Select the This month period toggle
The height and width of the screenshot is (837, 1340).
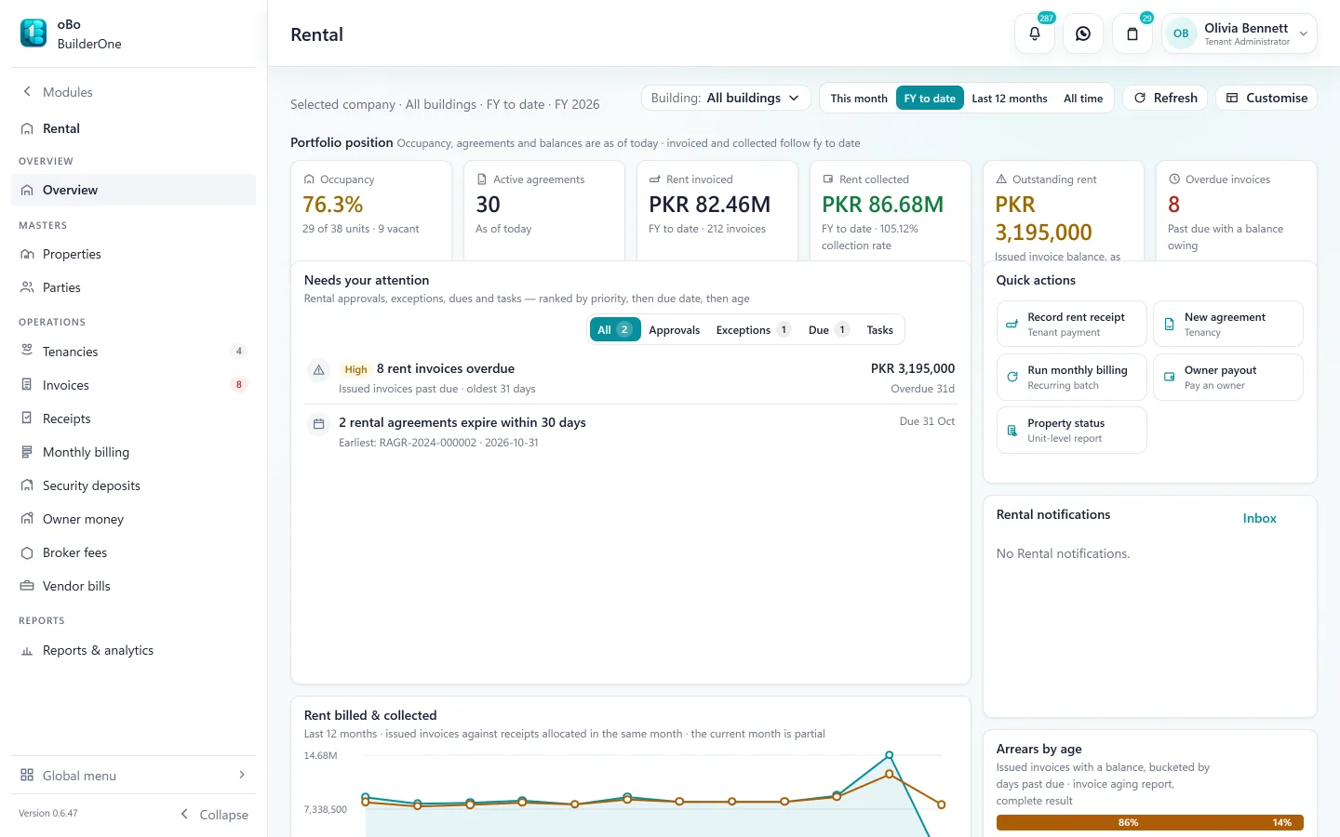click(x=859, y=99)
